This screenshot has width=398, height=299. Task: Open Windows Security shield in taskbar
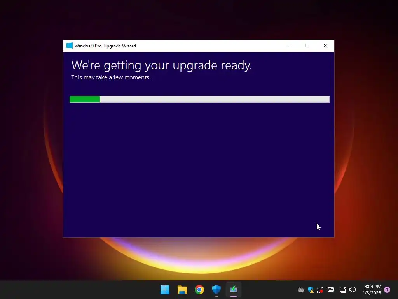[x=216, y=290]
